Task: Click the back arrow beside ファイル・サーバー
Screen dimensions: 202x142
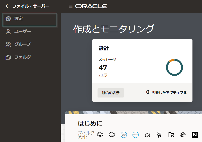Action: pos(7,6)
